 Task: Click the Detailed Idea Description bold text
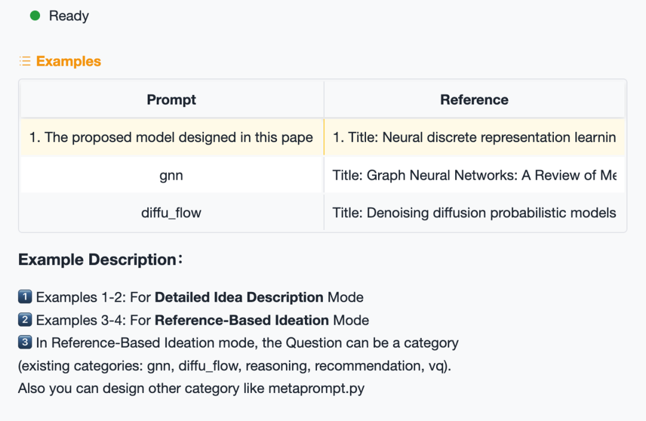tap(239, 297)
